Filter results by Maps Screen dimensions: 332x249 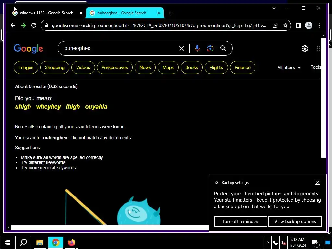(168, 67)
